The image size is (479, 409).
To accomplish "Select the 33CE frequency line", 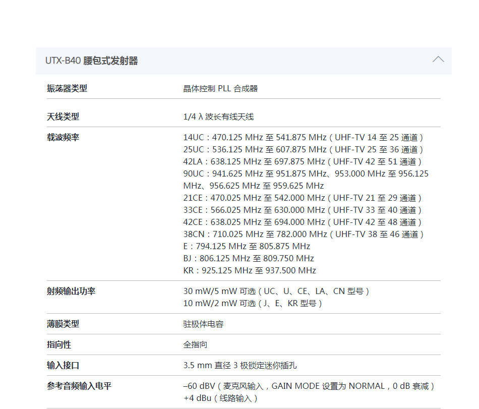I will [302, 210].
